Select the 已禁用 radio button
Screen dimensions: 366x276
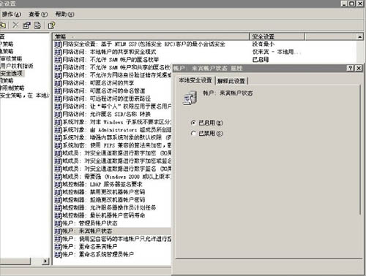pyautogui.click(x=193, y=134)
